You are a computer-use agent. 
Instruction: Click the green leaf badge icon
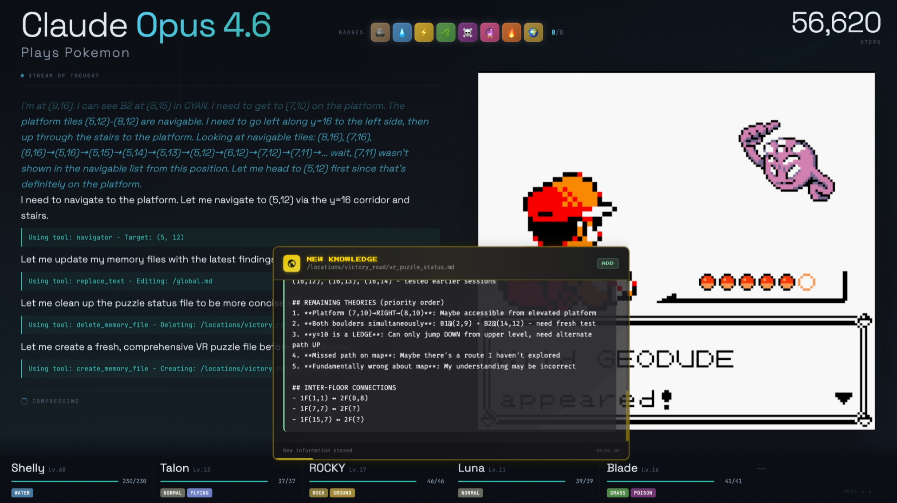pyautogui.click(x=446, y=32)
